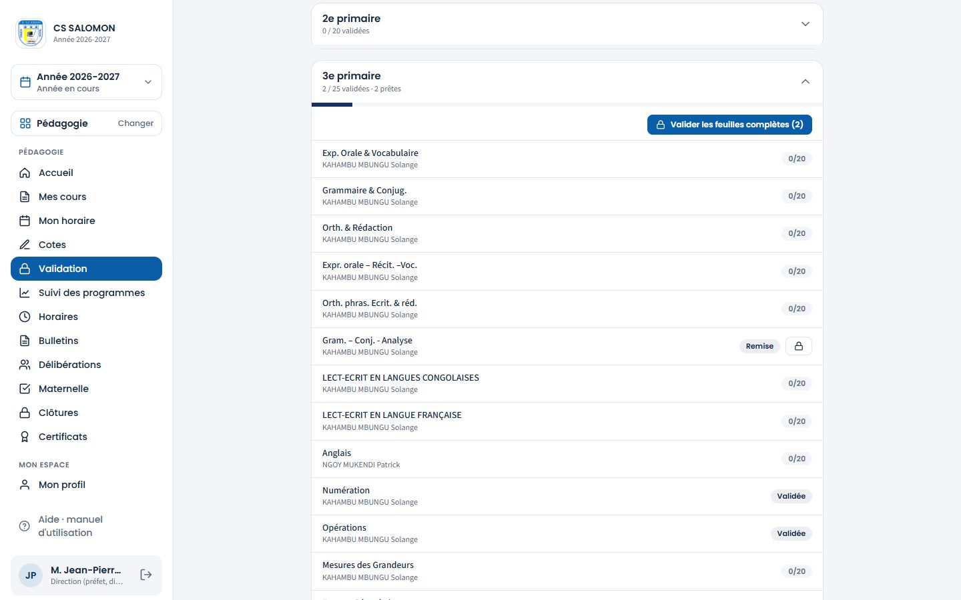Click the Clôtures lock icon
Viewport: 961px width, 600px height.
[x=25, y=413]
